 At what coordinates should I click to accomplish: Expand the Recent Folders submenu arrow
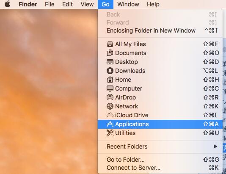pos(215,146)
